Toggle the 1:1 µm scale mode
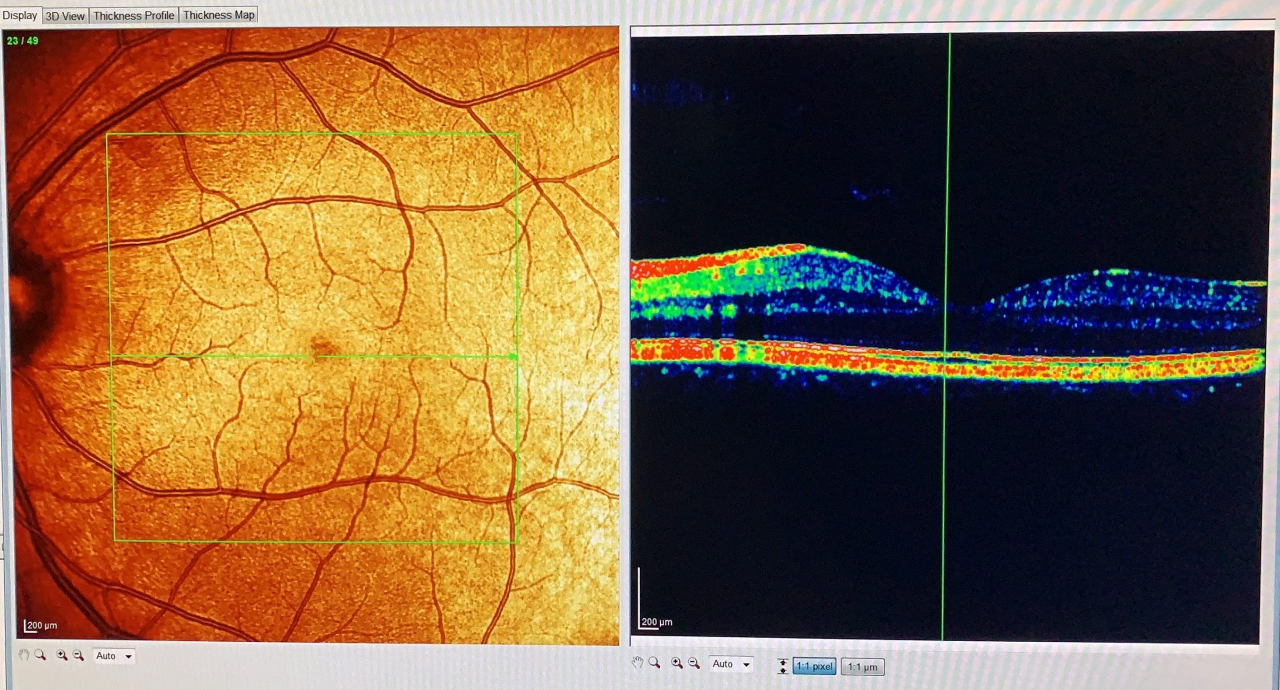The image size is (1280, 690). coord(862,666)
